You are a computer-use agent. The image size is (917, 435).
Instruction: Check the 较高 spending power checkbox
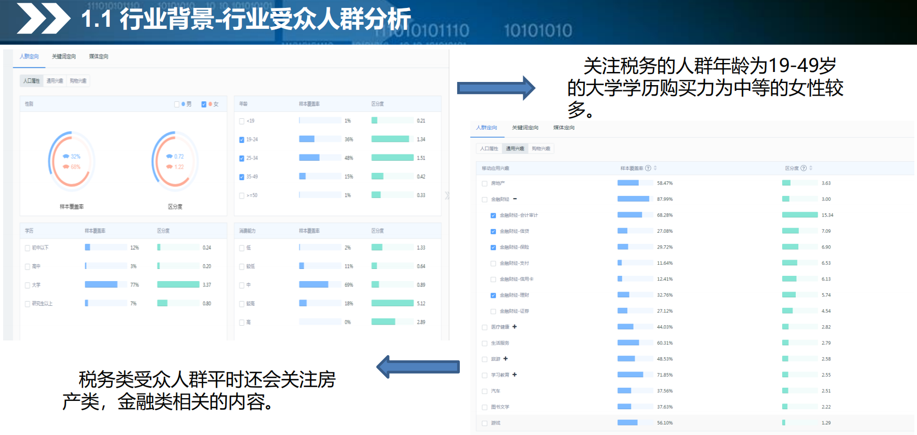241,304
